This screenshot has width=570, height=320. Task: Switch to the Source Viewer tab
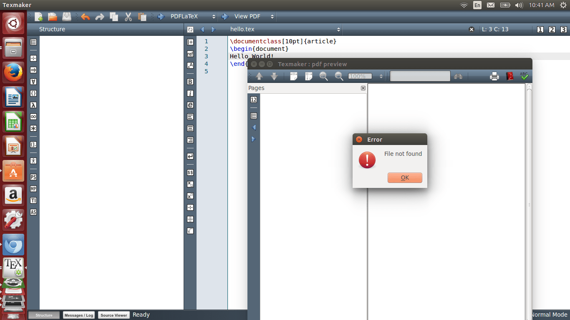(x=113, y=315)
